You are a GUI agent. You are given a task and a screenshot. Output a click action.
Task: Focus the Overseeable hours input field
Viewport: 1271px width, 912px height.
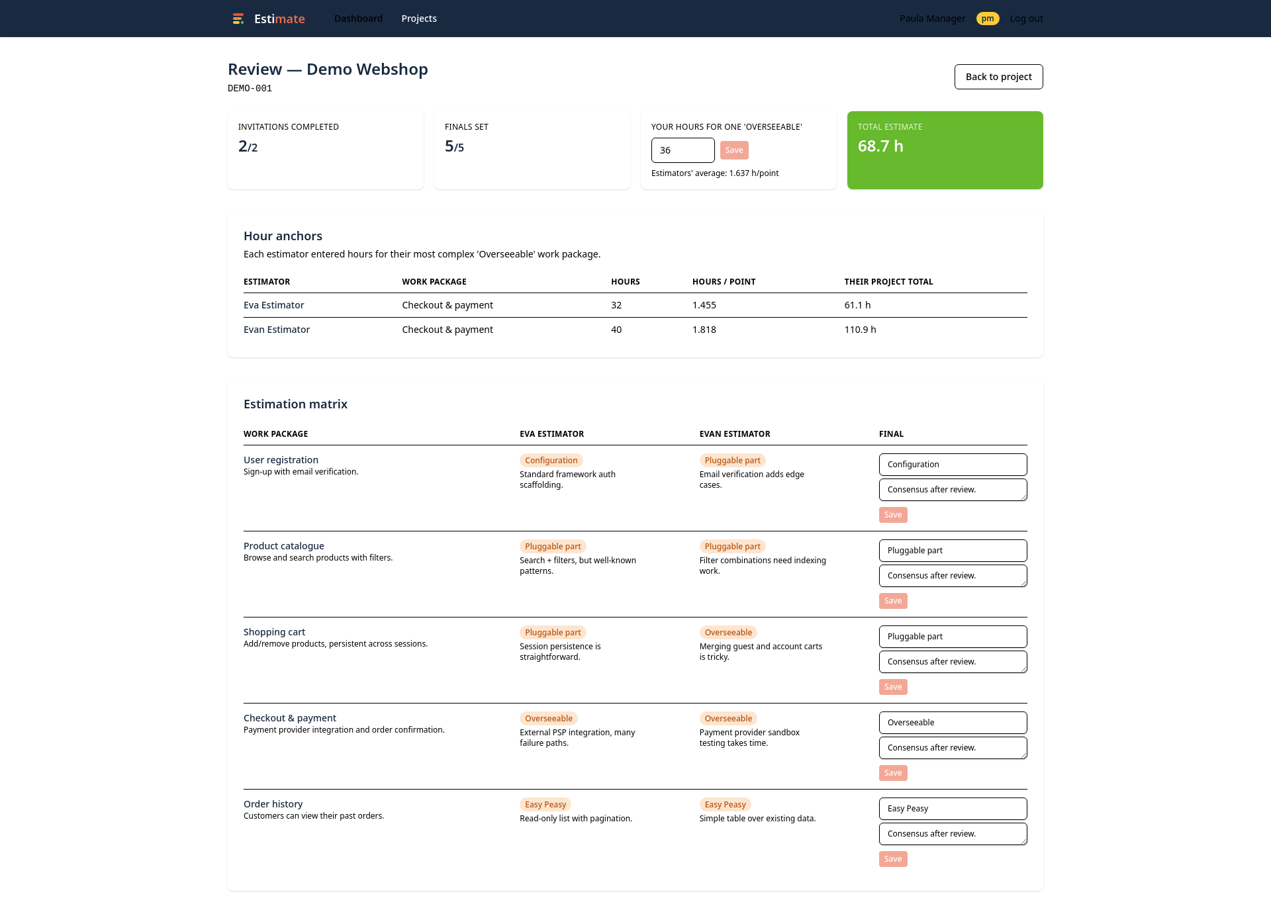tap(683, 150)
